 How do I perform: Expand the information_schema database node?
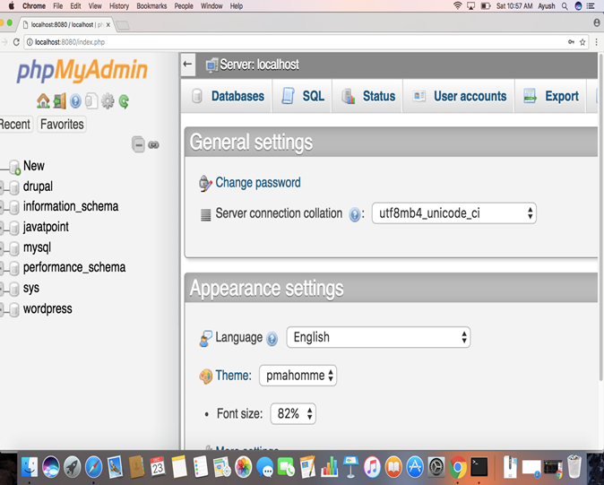[2, 208]
